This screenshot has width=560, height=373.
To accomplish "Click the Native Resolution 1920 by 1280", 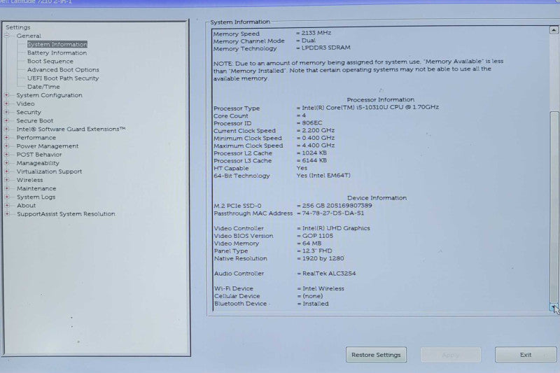I will (323, 258).
